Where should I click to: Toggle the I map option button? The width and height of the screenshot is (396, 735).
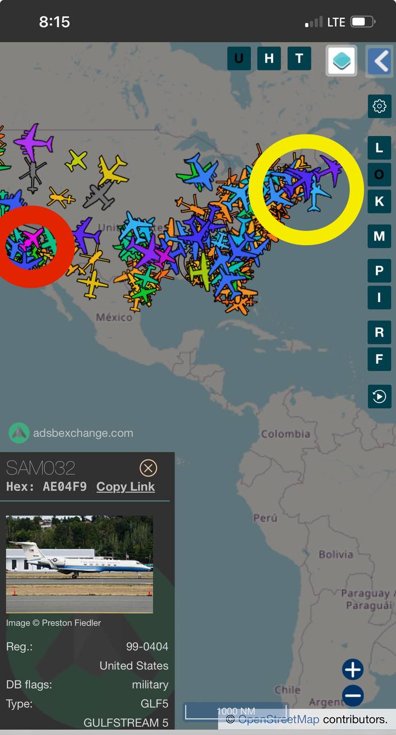(379, 297)
